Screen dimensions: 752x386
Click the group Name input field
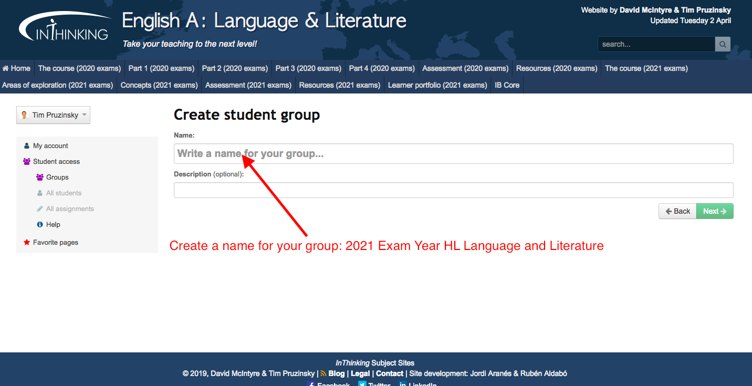[x=453, y=154]
